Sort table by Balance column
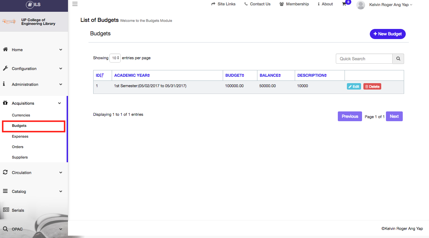 270,75
